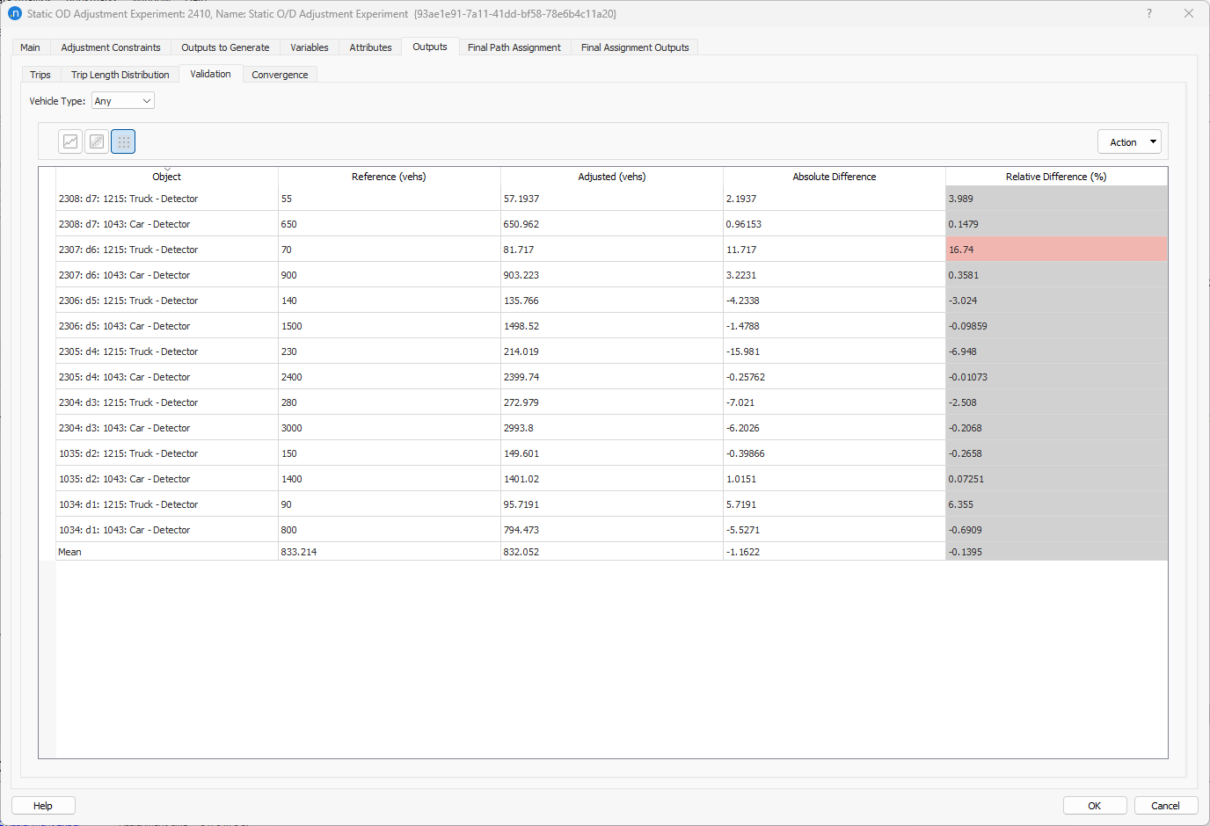Image resolution: width=1210 pixels, height=826 pixels.
Task: Select the table grid view icon
Action: coord(123,141)
